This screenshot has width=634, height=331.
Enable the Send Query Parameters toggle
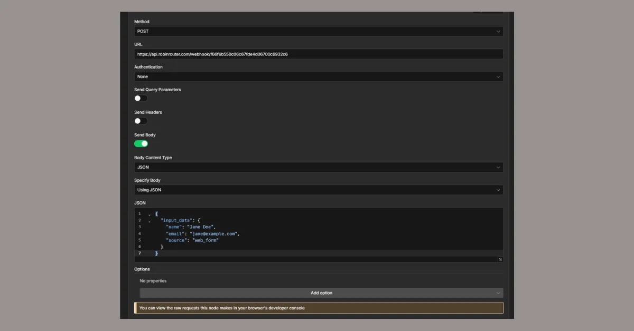140,98
